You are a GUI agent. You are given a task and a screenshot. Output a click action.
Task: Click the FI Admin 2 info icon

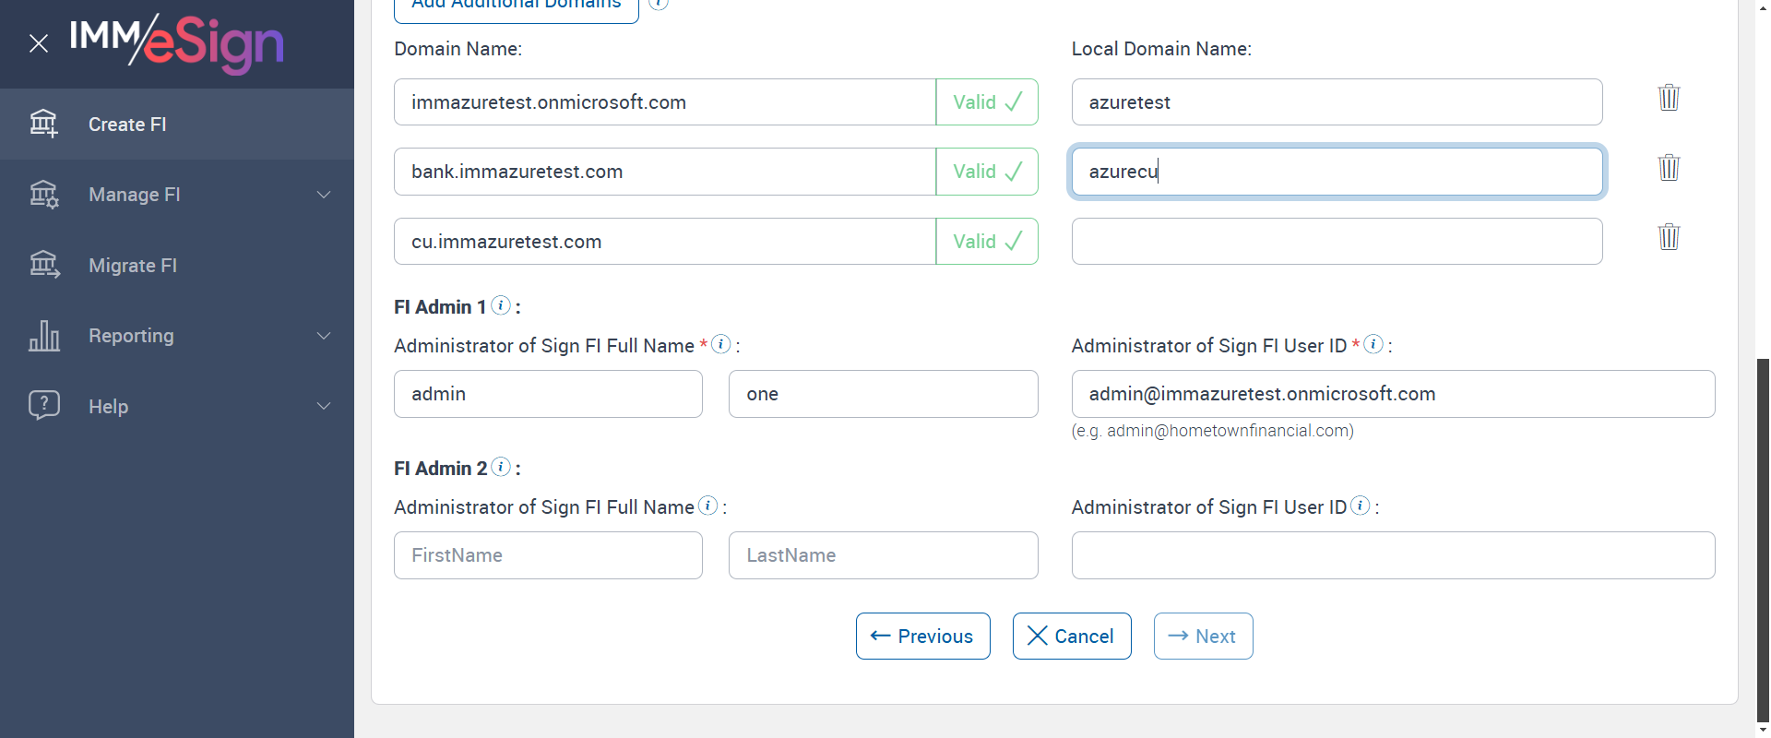[x=501, y=467]
